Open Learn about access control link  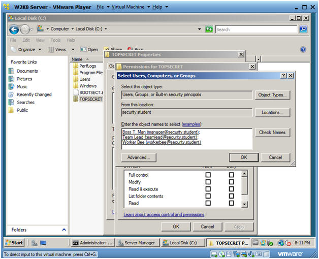(x=164, y=214)
